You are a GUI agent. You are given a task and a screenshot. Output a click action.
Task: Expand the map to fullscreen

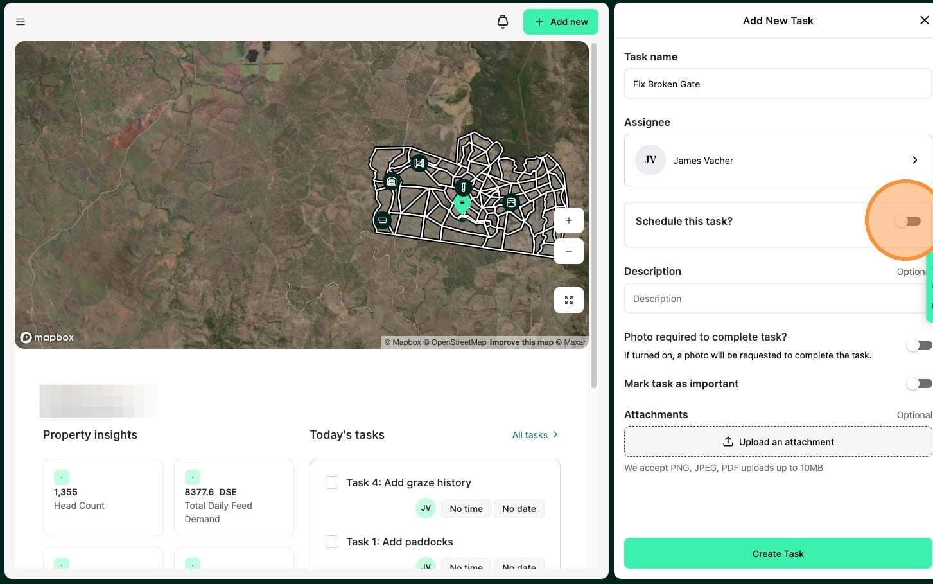[569, 300]
